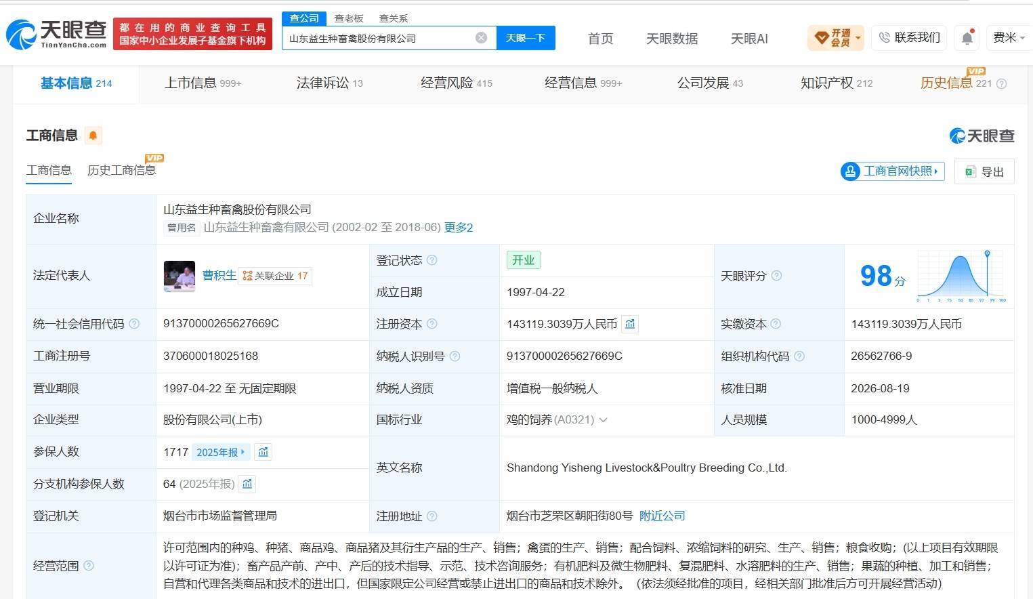
Task: Open the 基本信息 tab
Action: coord(76,83)
